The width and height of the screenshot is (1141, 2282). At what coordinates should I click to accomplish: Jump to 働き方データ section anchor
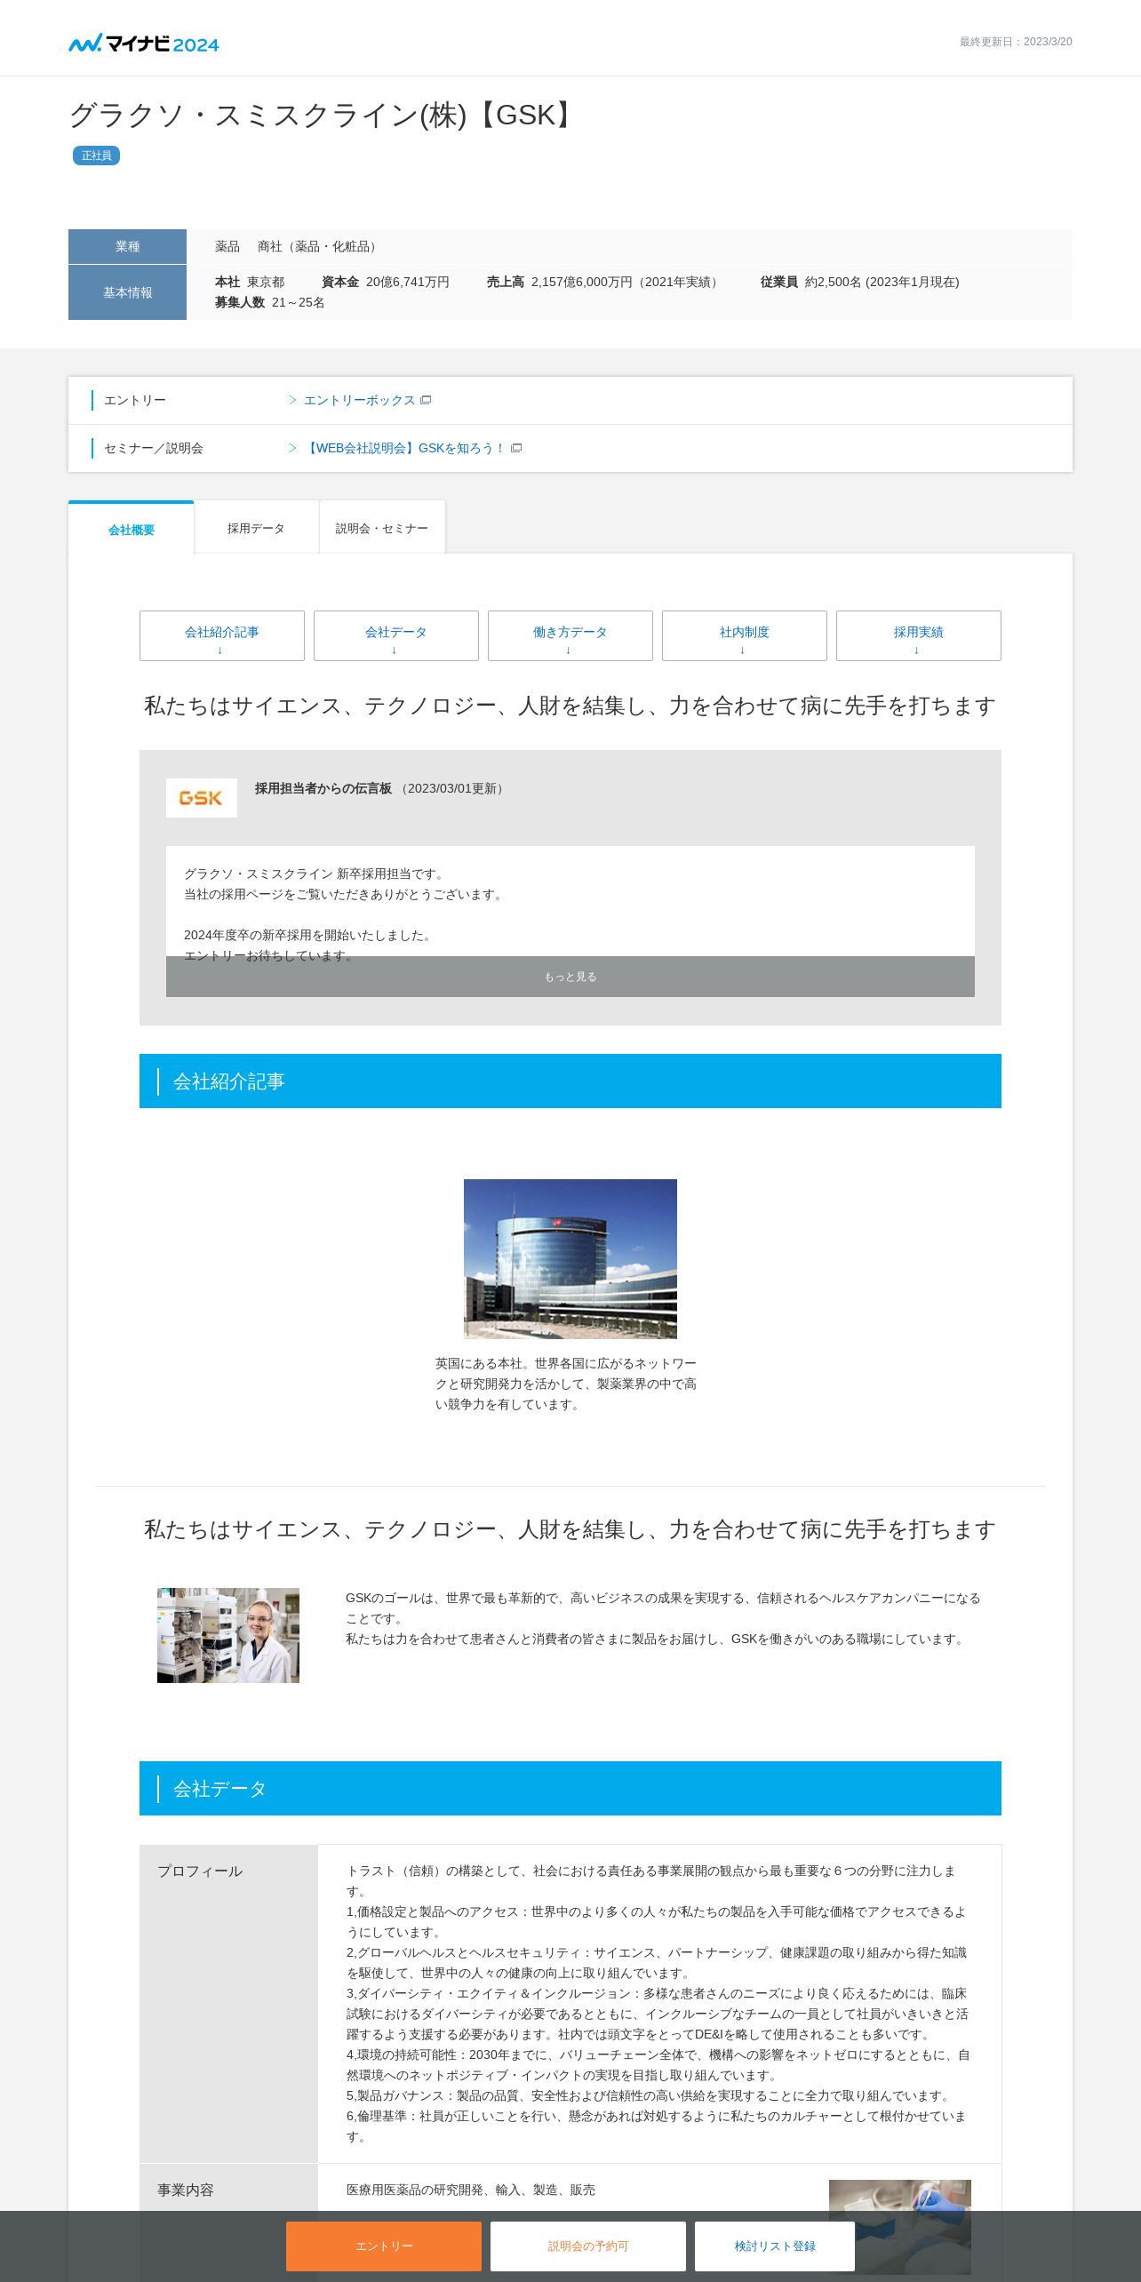570,635
